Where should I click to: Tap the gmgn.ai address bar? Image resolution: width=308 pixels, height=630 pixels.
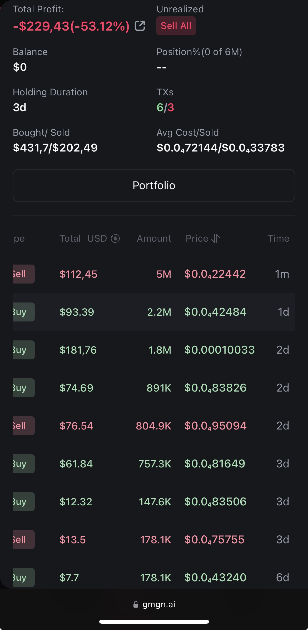159,604
